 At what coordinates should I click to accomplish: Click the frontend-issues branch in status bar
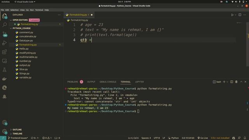[18, 138]
